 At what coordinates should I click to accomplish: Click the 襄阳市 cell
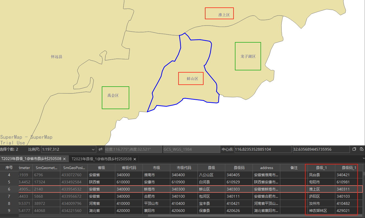[x=156, y=211]
